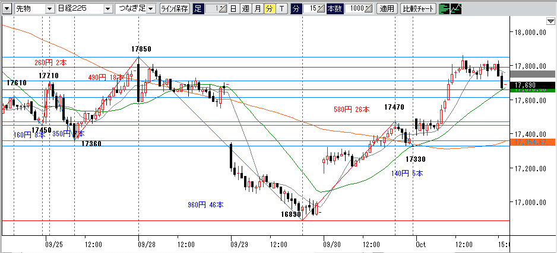Viewport: 557px width, 253px height.
Task: Click the green horizontal bars chart icon
Action: pos(444,9)
